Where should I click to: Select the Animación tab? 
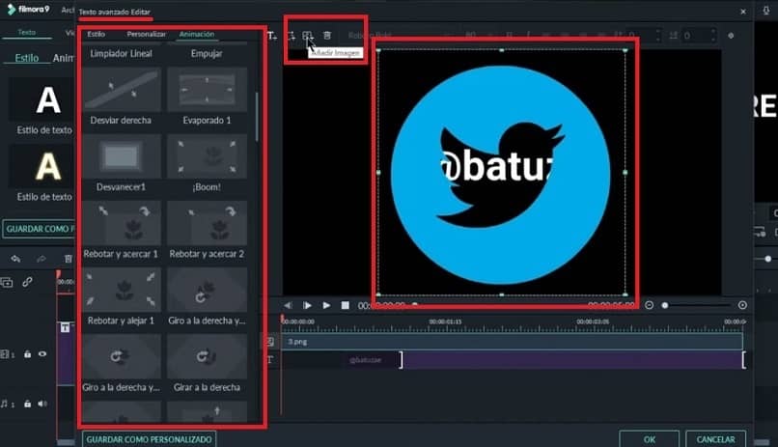(197, 34)
